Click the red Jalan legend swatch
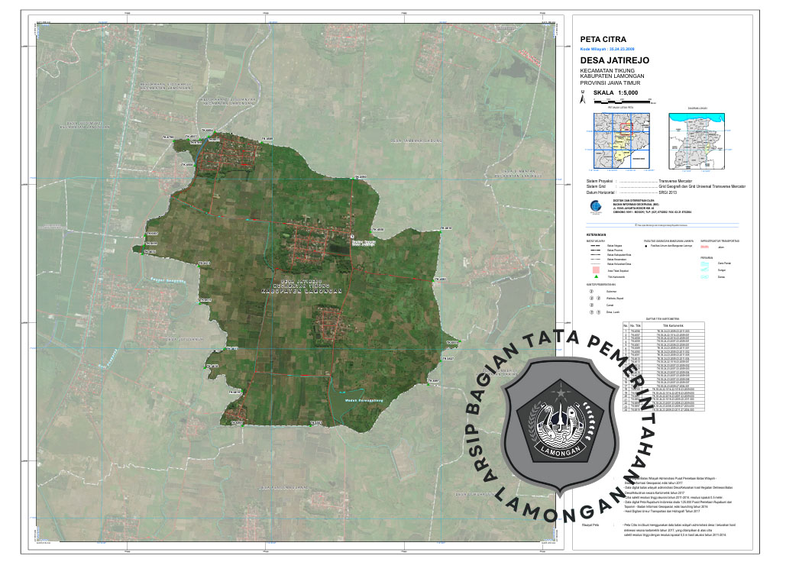 [705, 247]
